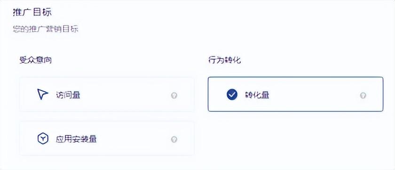Click the blank area beneath the 转化量 card
The image size is (395, 170).
(295, 139)
